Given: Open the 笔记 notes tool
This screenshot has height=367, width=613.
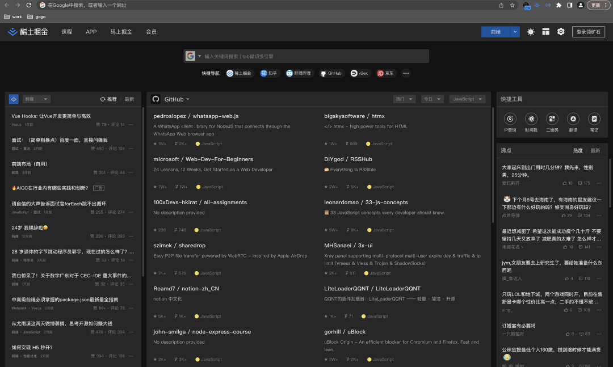Looking at the screenshot, I should [594, 123].
